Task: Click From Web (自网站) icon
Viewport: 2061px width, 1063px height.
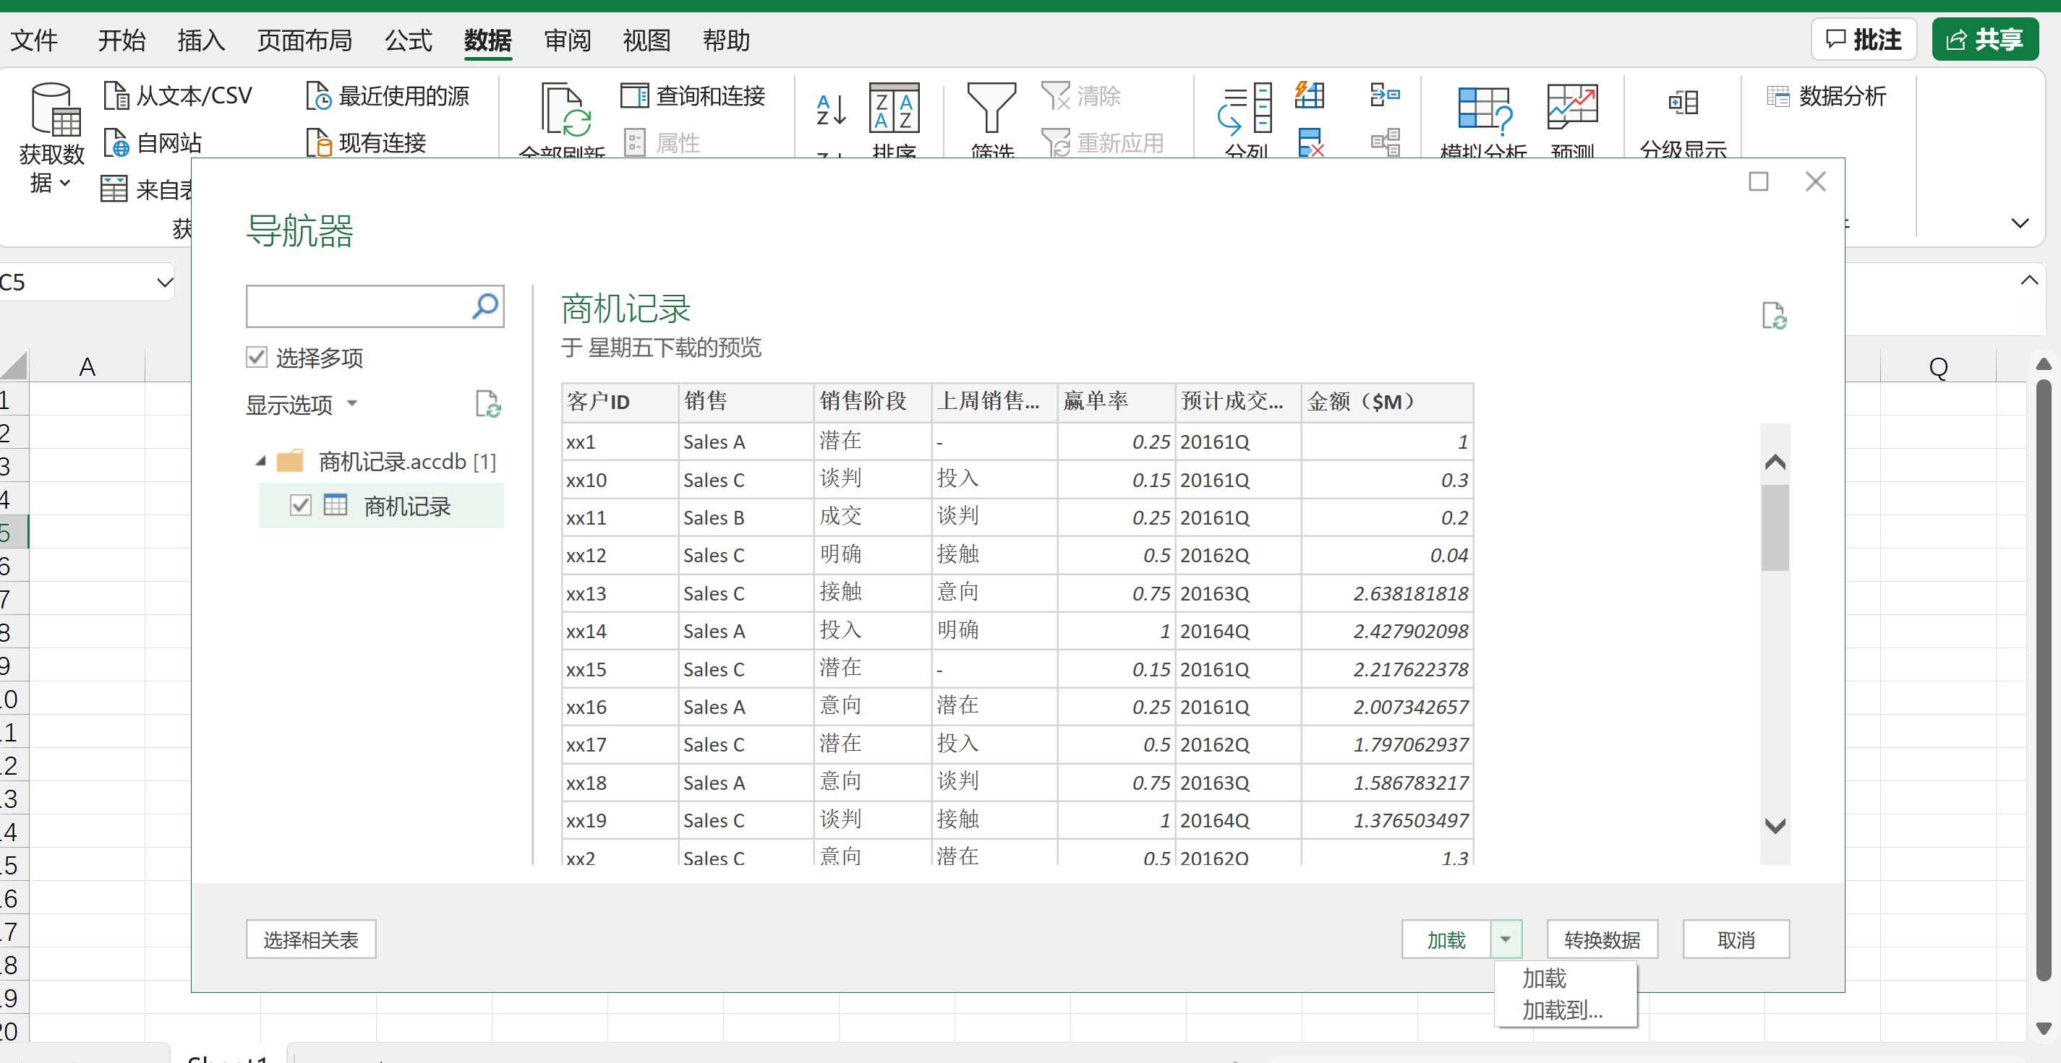Action: 117,143
